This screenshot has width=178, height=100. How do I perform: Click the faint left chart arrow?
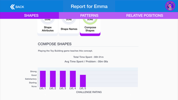coord(45,94)
